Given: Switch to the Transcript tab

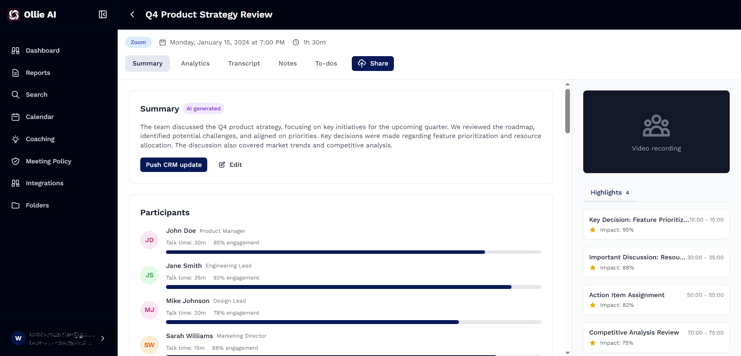Looking at the screenshot, I should click(244, 64).
